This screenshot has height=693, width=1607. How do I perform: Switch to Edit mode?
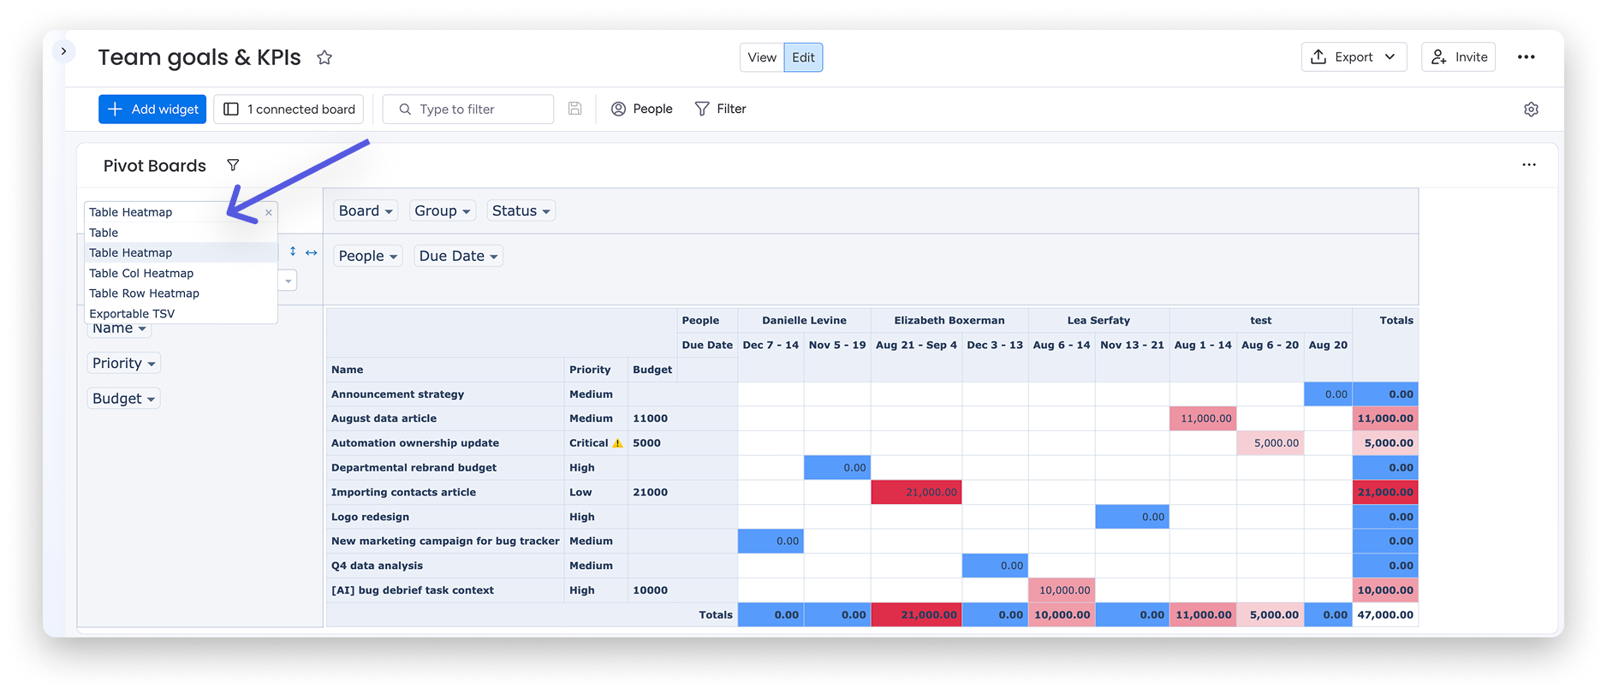803,57
